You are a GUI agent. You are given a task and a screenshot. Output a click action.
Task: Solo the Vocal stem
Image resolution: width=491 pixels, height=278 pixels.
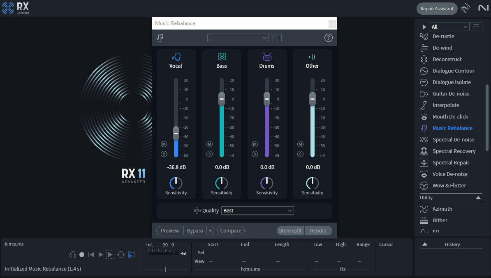164,154
